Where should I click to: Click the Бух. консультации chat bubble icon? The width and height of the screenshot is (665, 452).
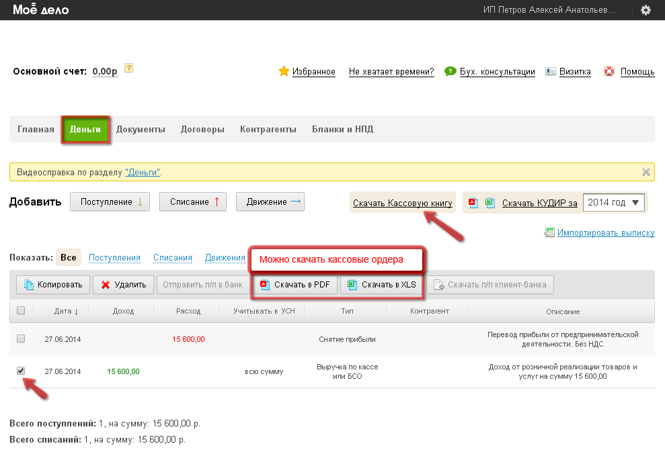pyautogui.click(x=450, y=71)
